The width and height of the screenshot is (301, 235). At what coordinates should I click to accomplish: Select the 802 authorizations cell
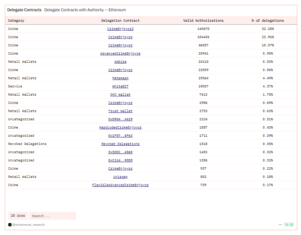point(203,177)
